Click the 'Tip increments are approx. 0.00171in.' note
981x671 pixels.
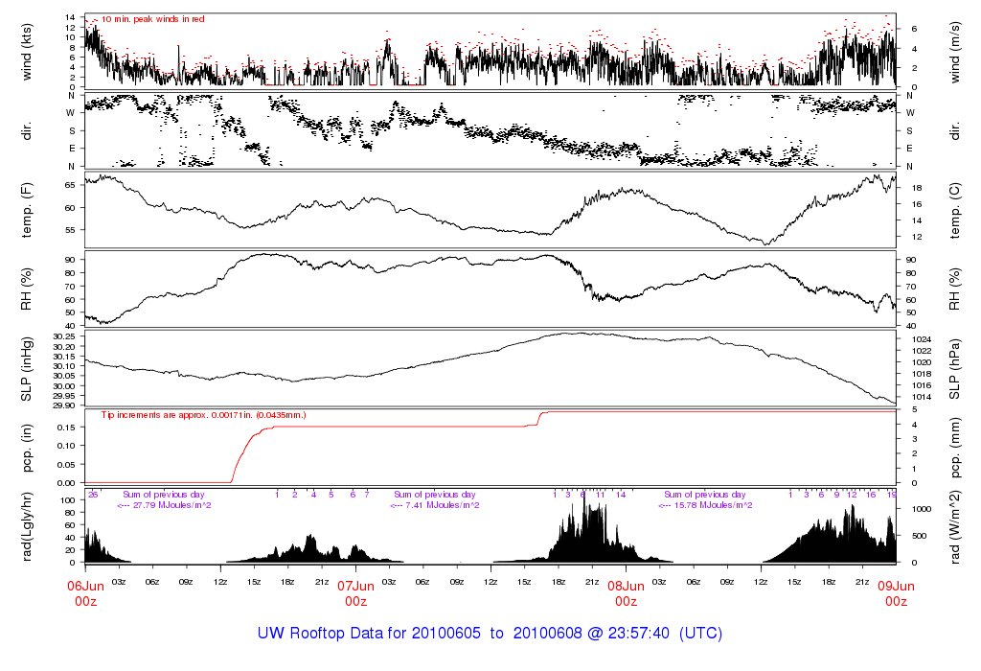click(x=203, y=415)
